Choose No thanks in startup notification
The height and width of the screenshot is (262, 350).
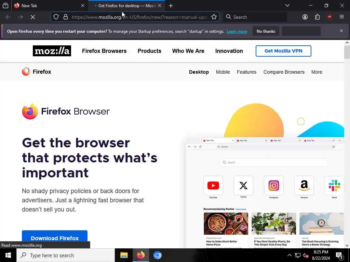[x=266, y=31]
